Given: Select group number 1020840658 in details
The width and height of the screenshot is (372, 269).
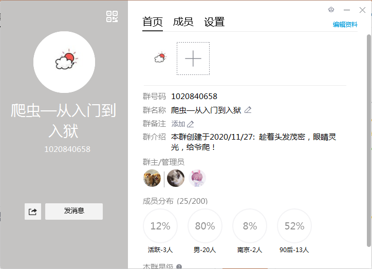Looking at the screenshot, I should (x=194, y=97).
